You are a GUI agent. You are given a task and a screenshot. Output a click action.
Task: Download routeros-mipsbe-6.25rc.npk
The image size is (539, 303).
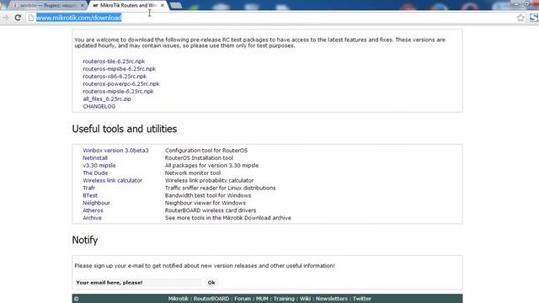point(119,69)
